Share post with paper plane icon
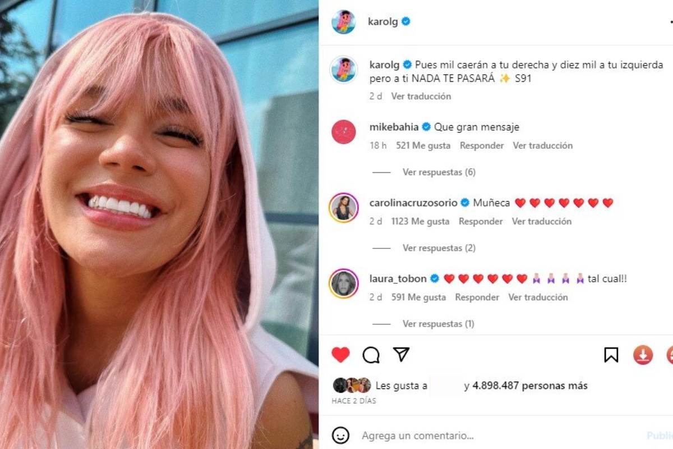This screenshot has width=673, height=449. pos(401,354)
